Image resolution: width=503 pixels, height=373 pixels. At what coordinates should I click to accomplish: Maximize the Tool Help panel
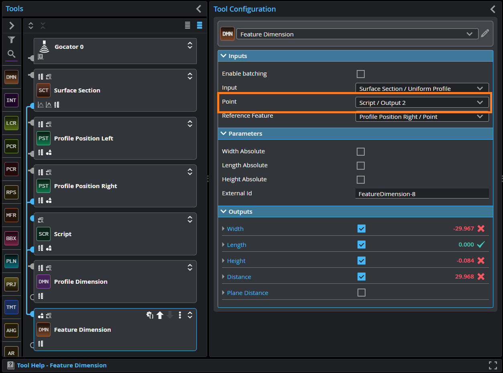(x=493, y=365)
